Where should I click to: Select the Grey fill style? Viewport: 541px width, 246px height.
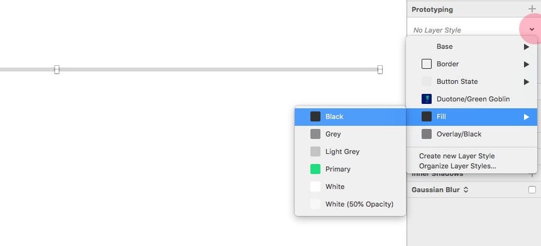(350, 134)
